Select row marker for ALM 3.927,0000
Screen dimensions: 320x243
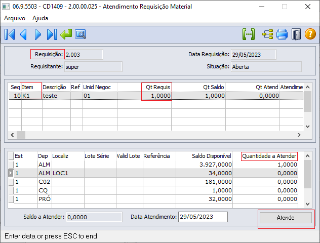coord(11,165)
